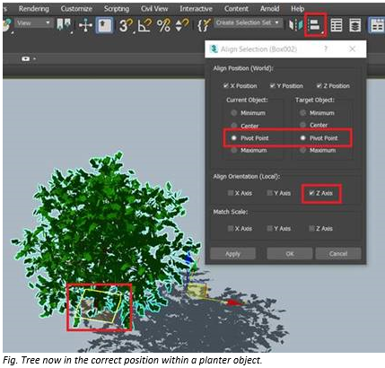The height and width of the screenshot is (368, 385).
Task: Open the Content menu
Action: 236,9
